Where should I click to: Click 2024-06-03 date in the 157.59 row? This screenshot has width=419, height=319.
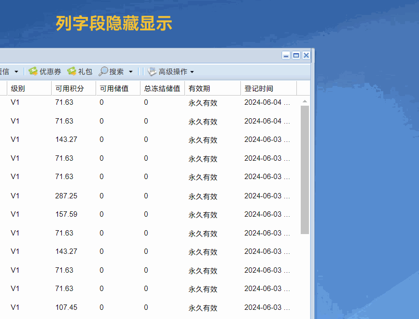pyautogui.click(x=267, y=214)
